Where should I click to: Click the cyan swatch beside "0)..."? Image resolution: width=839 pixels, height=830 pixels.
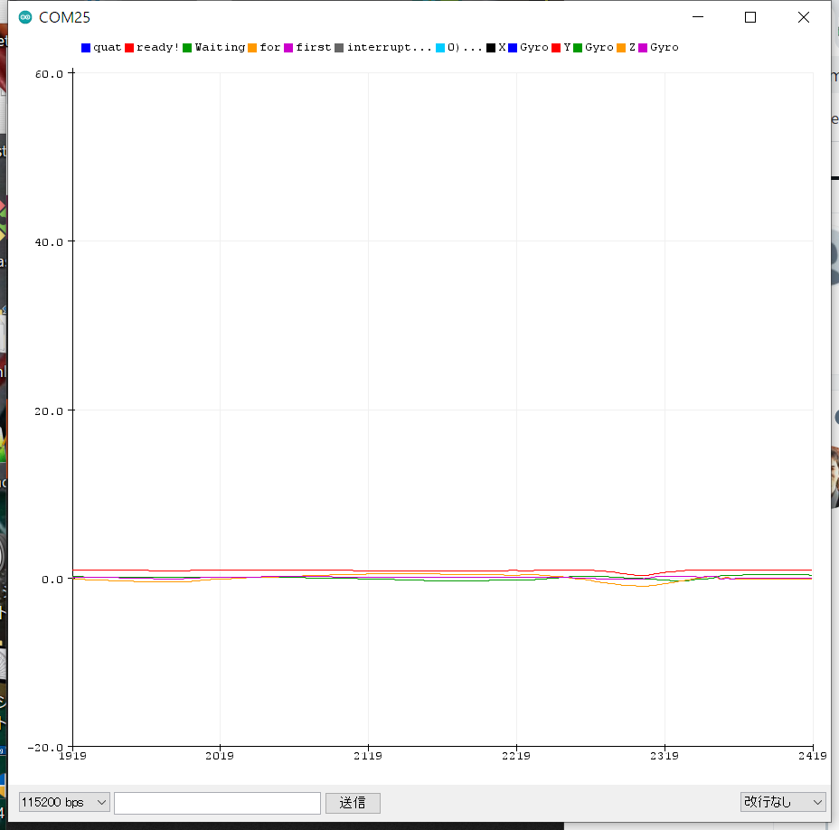coord(440,47)
